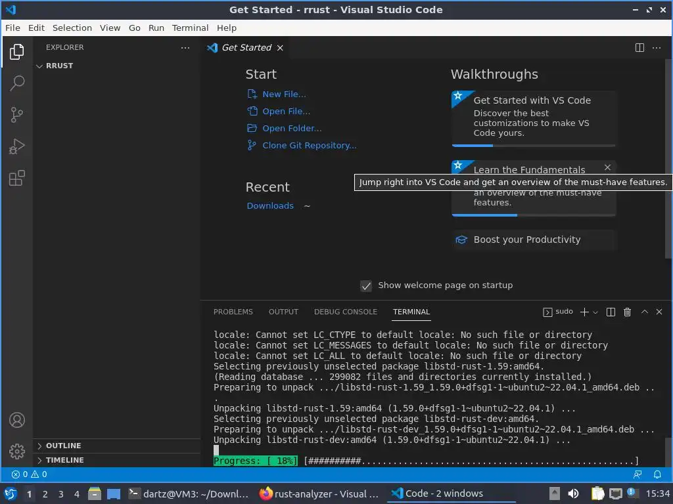Dismiss the Learn the Fundamentals walkthrough

(x=607, y=167)
